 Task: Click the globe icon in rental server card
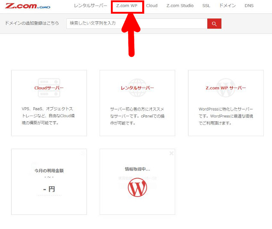coord(137,88)
